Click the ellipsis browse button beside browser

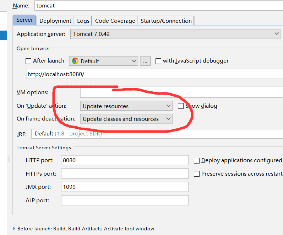click(145, 61)
